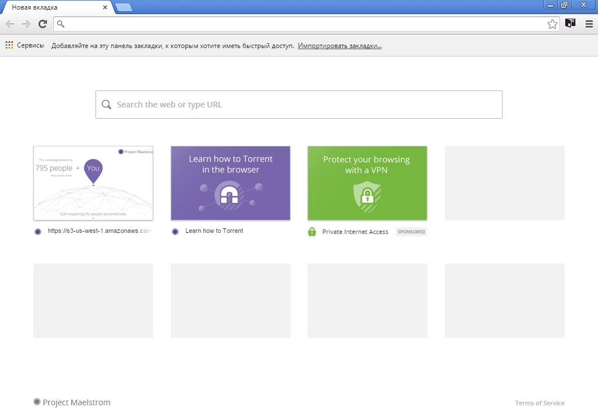
Task: Open the 795 people + You thumbnail
Action: tap(93, 183)
